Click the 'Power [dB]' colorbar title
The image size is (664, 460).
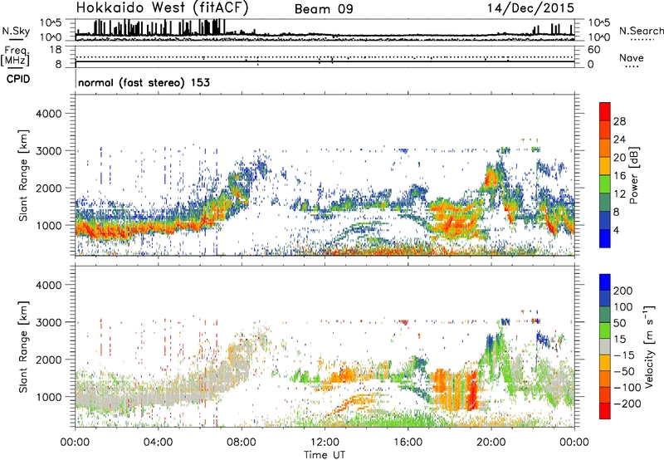coord(634,175)
